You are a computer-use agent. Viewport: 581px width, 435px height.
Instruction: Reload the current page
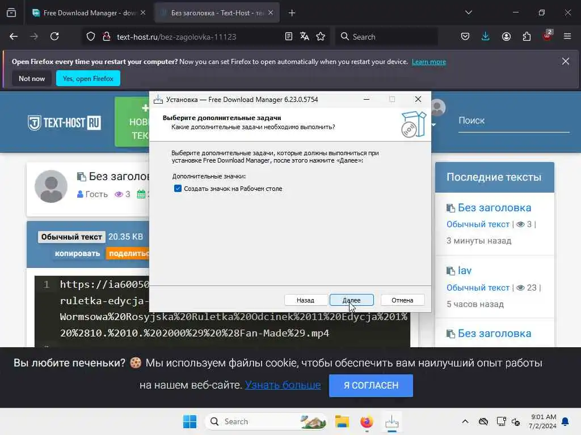tap(54, 37)
